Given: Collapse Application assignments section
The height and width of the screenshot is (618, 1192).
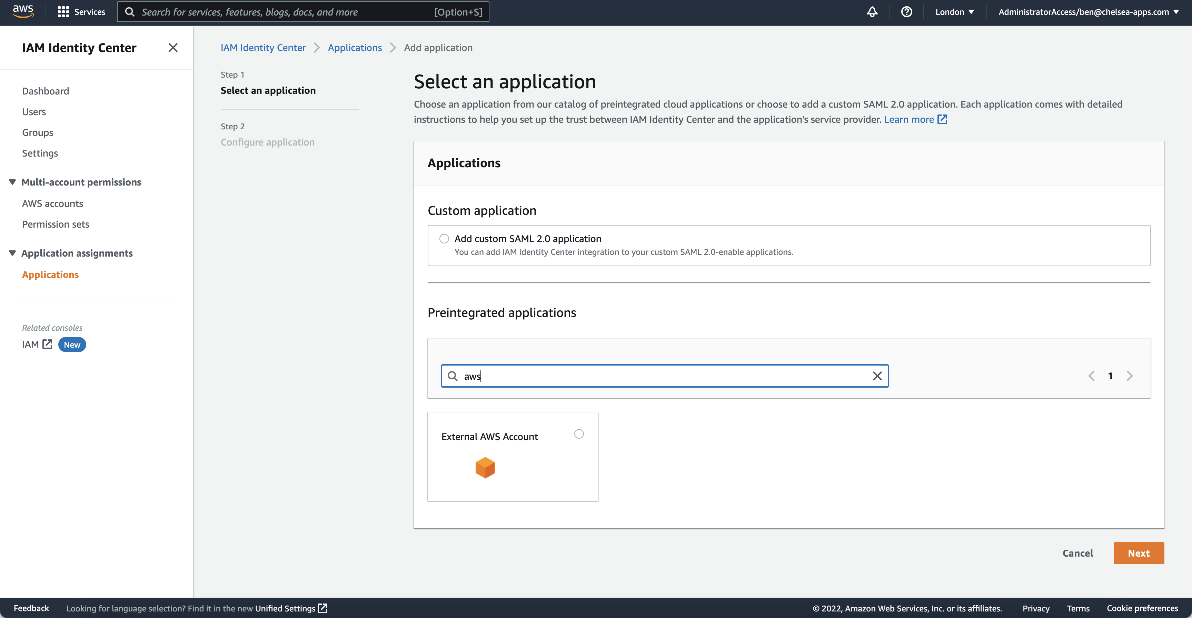Looking at the screenshot, I should [x=12, y=253].
